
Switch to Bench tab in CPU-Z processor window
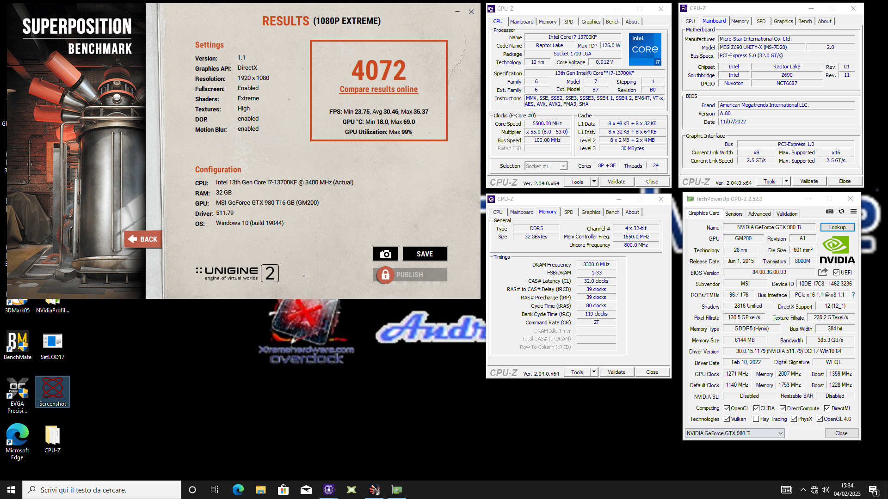pyautogui.click(x=612, y=22)
